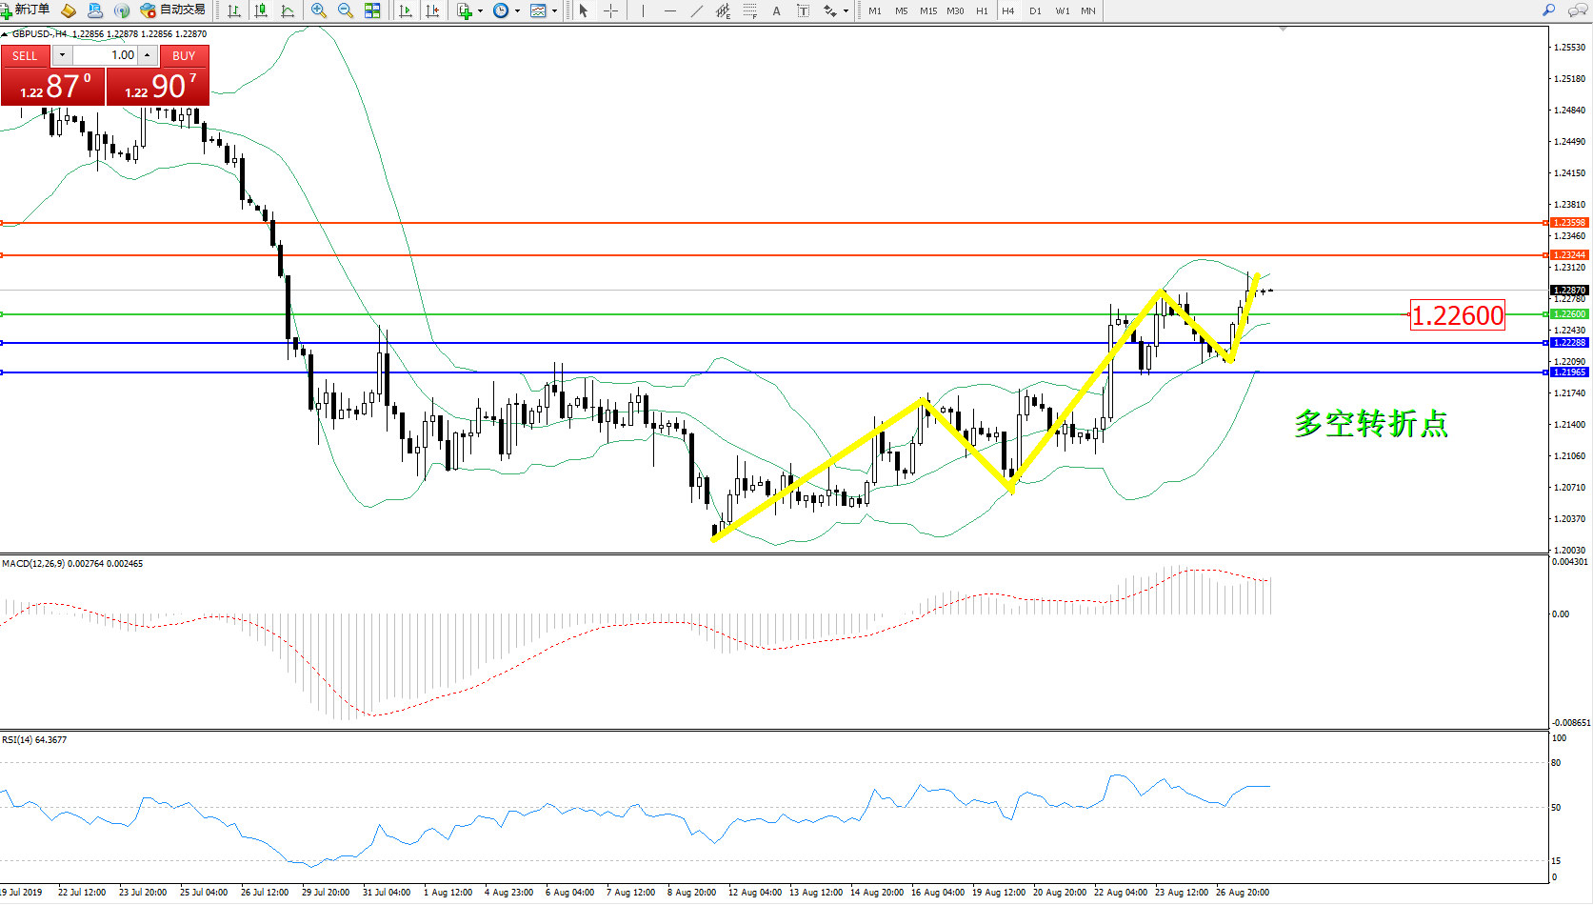Viewport: 1593px width, 905px height.
Task: Click the zoom out magnifier icon
Action: (345, 10)
